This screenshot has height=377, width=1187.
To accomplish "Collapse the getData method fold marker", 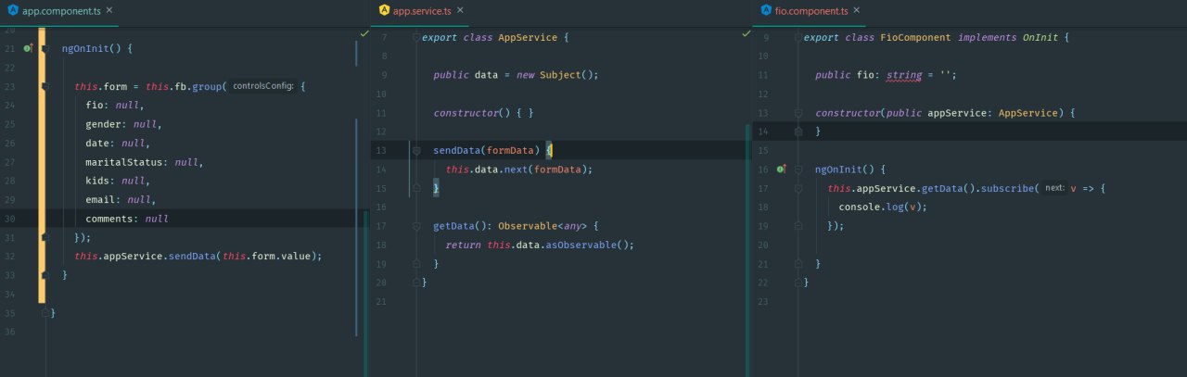I will point(416,225).
